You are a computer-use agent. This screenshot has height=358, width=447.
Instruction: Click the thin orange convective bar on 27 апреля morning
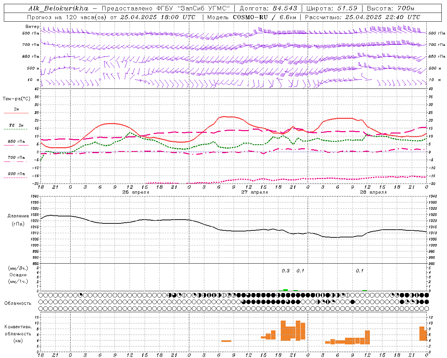click(x=226, y=341)
